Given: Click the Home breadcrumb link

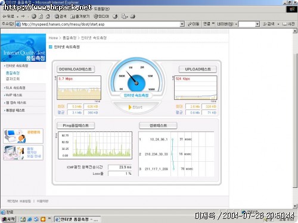Looking at the screenshot, I should 53,38.
